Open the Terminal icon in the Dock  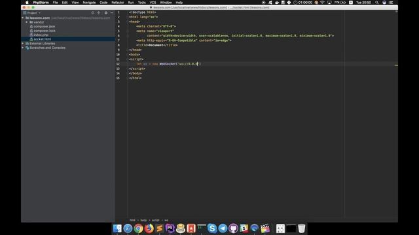[x=202, y=228]
